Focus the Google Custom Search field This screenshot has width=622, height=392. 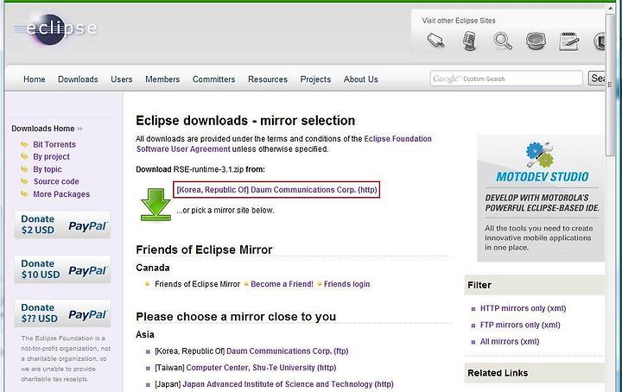pos(506,79)
